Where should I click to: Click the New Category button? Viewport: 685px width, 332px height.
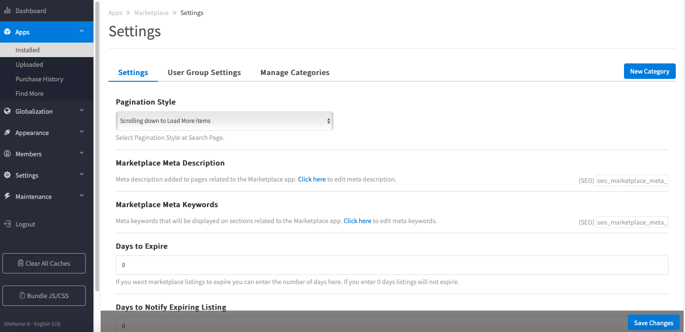point(650,71)
